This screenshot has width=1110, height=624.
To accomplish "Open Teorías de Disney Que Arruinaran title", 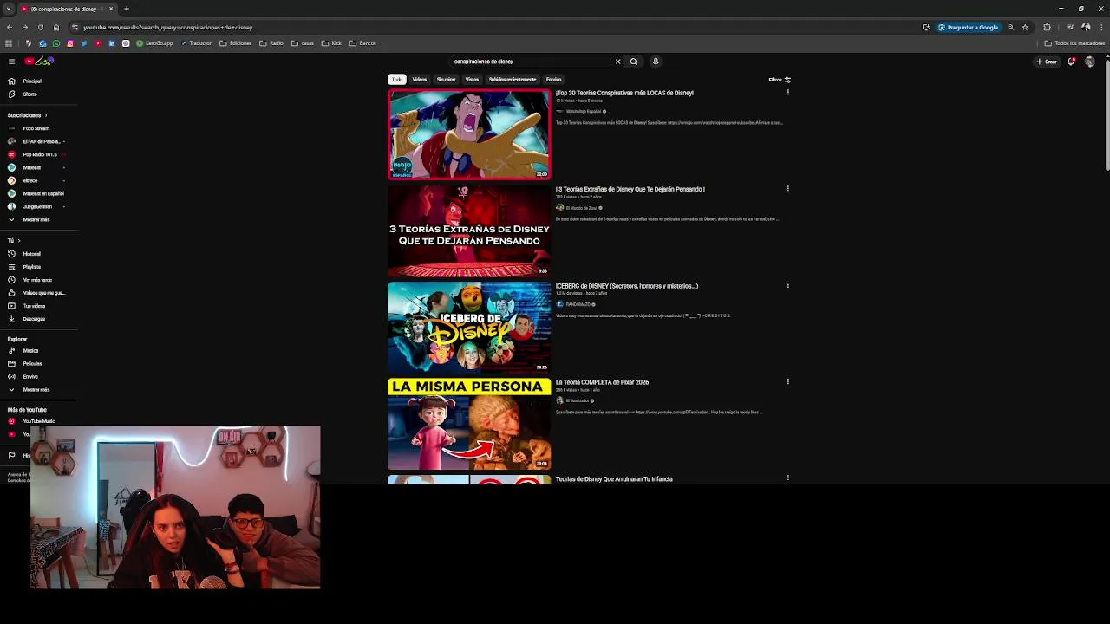I will 614,479.
